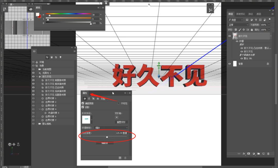This screenshot has height=168, width=278.
Task: Open fill 填充 dropdown arrow
Action: (269, 30)
